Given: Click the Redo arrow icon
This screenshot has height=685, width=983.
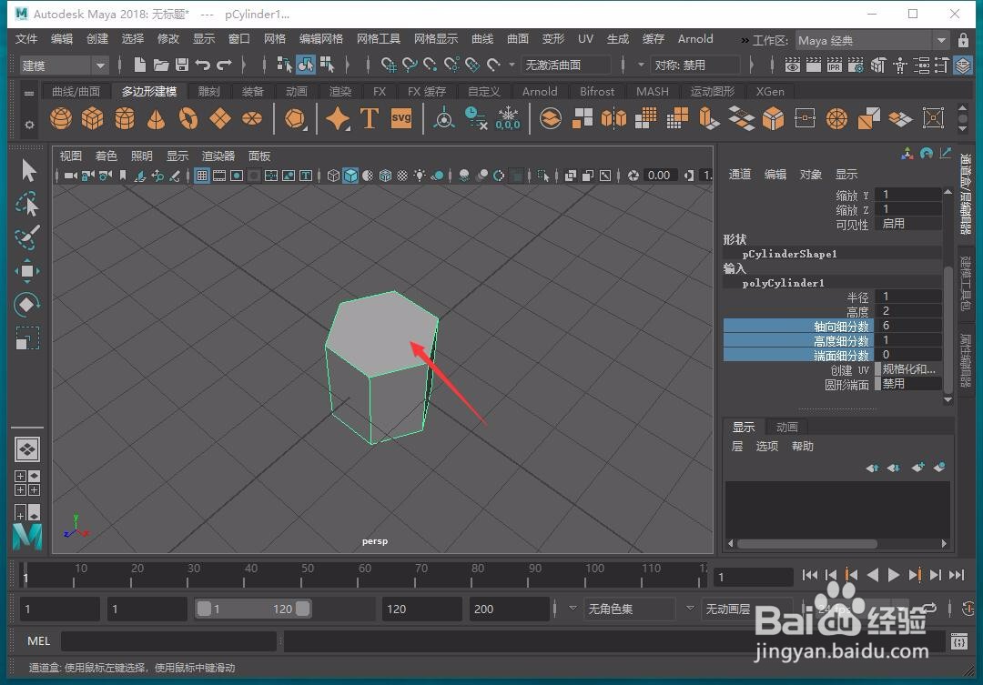Looking at the screenshot, I should tap(224, 65).
